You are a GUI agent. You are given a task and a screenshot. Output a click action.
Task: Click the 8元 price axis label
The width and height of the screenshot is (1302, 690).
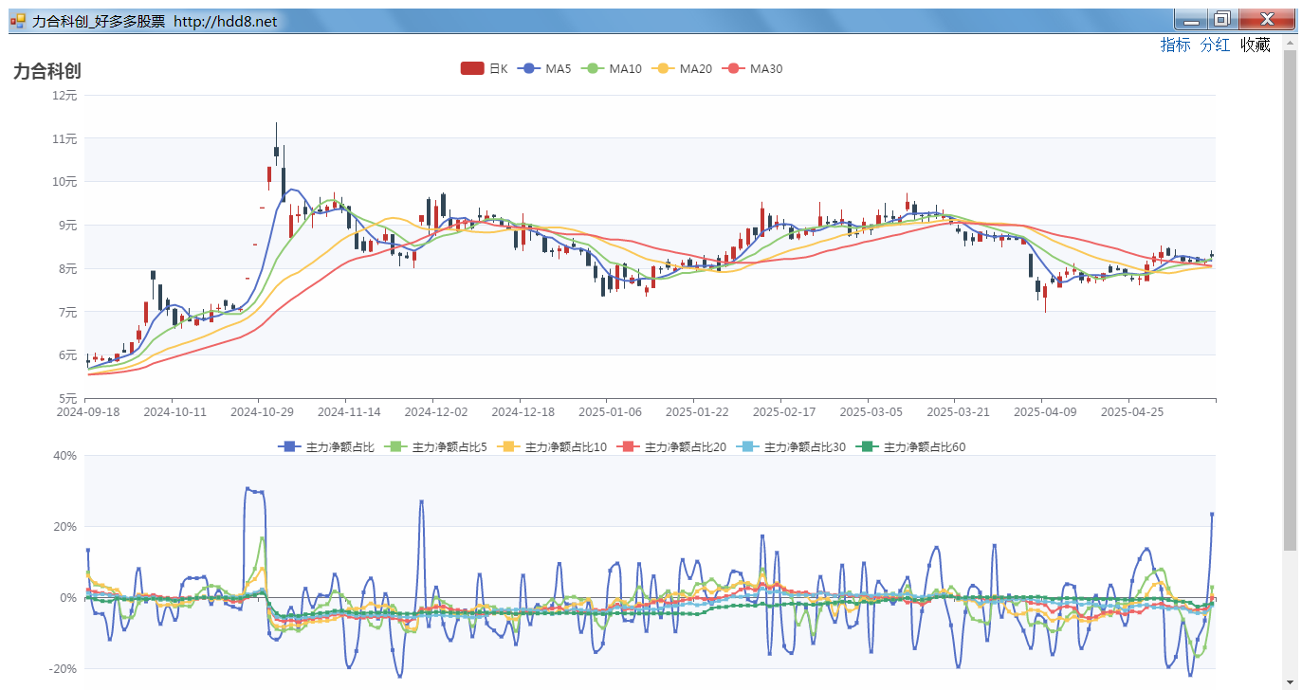pos(67,268)
